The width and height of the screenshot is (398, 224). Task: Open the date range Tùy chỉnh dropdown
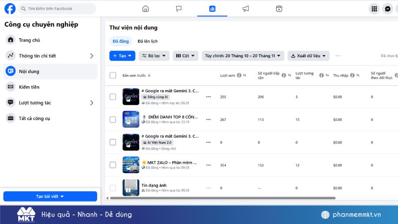point(243,56)
